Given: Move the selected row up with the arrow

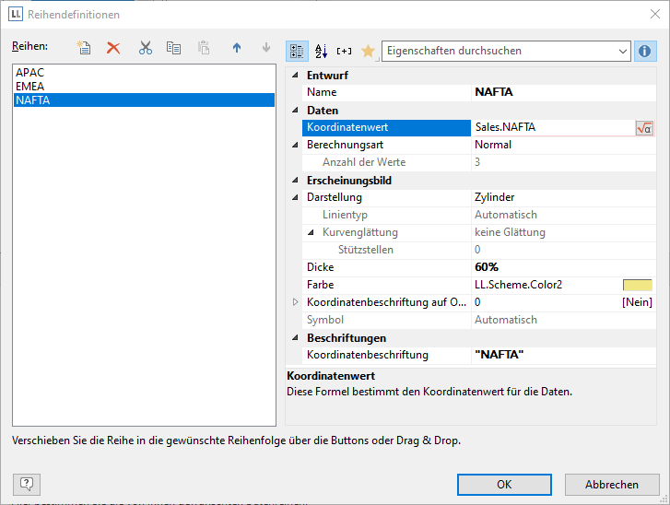Looking at the screenshot, I should pyautogui.click(x=236, y=48).
